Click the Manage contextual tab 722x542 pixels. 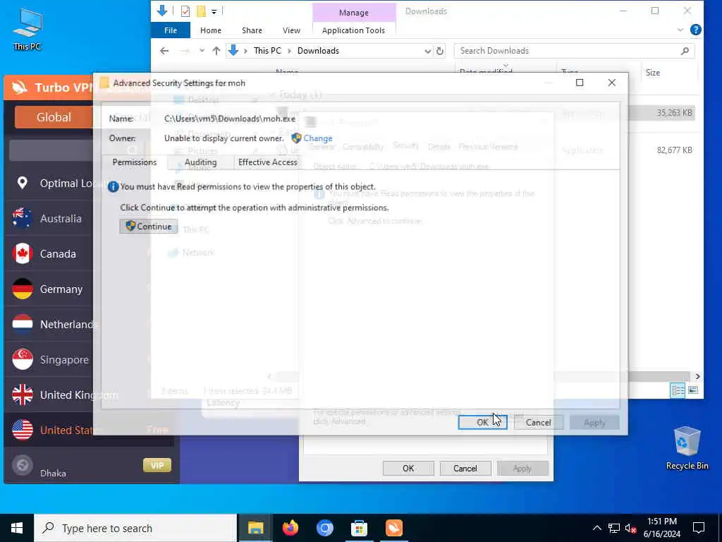point(354,13)
